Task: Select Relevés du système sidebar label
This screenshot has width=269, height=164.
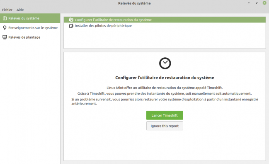Action: 24,18
